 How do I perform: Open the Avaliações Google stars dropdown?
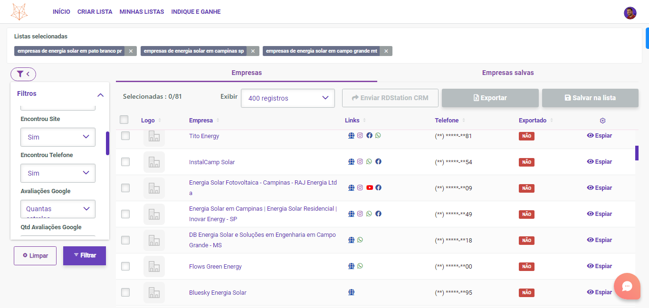(57, 209)
